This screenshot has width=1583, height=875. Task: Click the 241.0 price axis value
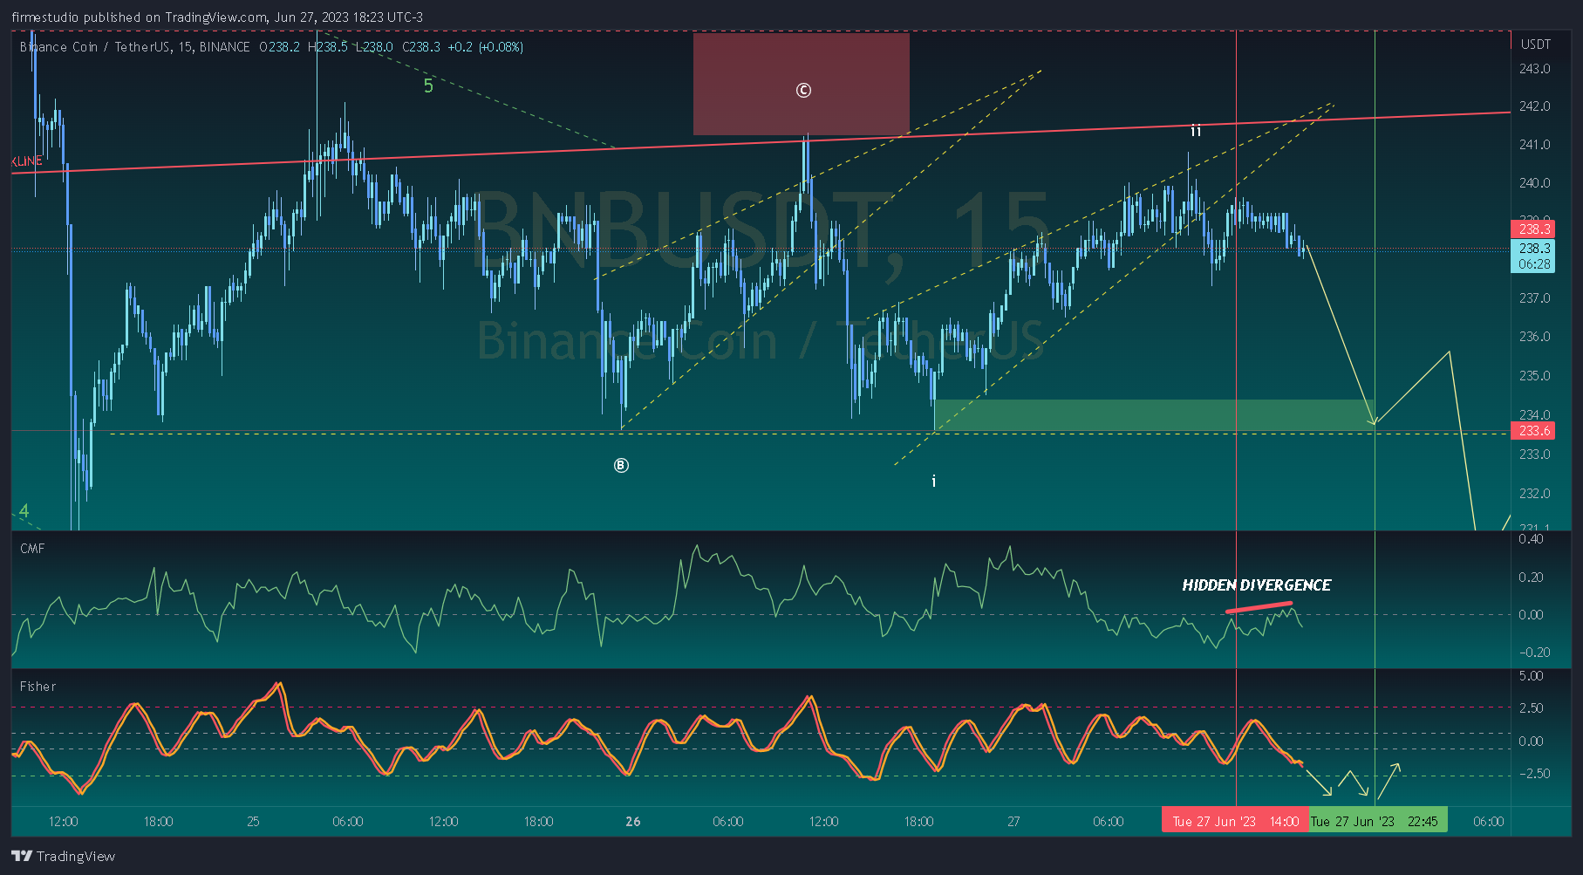[x=1535, y=145]
